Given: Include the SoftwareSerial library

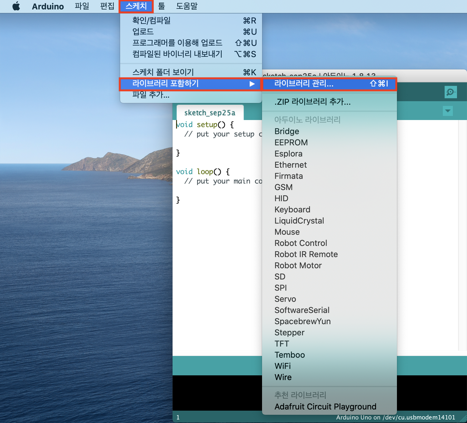Looking at the screenshot, I should coord(329,310).
